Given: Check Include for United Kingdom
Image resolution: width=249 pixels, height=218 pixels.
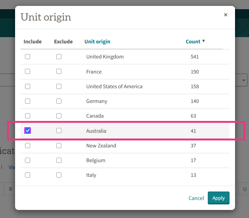Looking at the screenshot, I should pyautogui.click(x=28, y=57).
